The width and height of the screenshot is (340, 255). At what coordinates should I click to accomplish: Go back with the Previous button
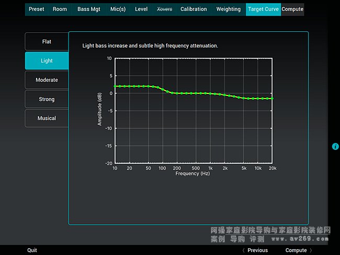click(255, 250)
